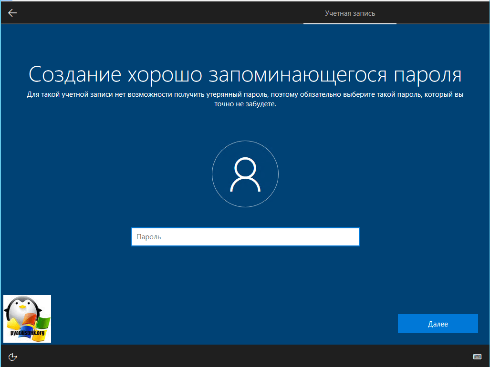Click the back arrow icon
Image resolution: width=490 pixels, height=367 pixels.
tap(12, 13)
